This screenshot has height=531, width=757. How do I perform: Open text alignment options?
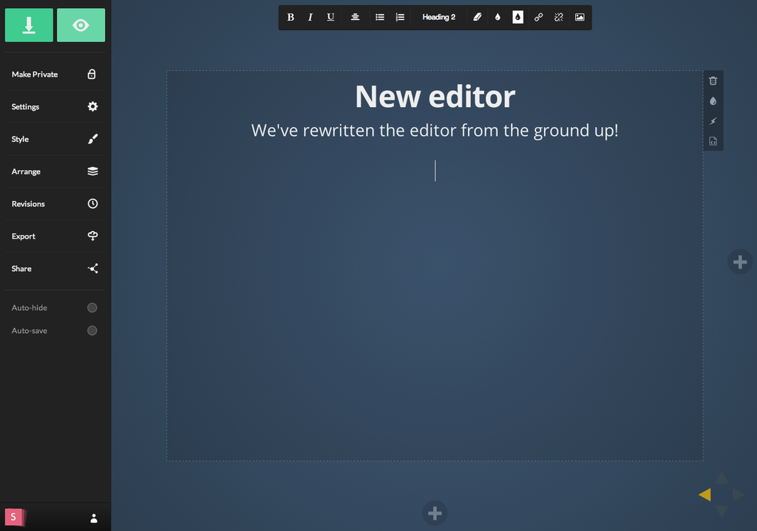coord(355,17)
